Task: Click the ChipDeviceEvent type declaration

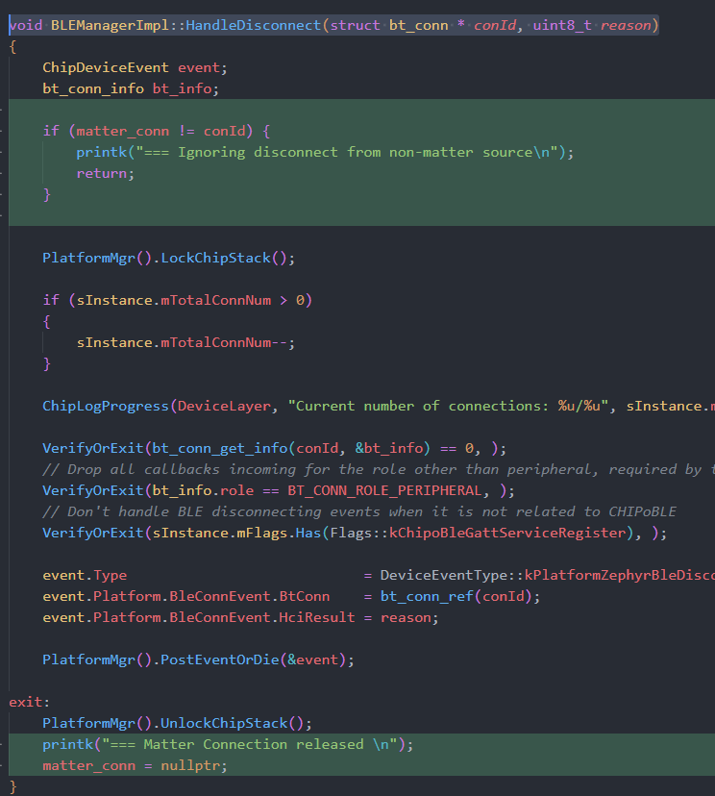Action: tap(106, 67)
